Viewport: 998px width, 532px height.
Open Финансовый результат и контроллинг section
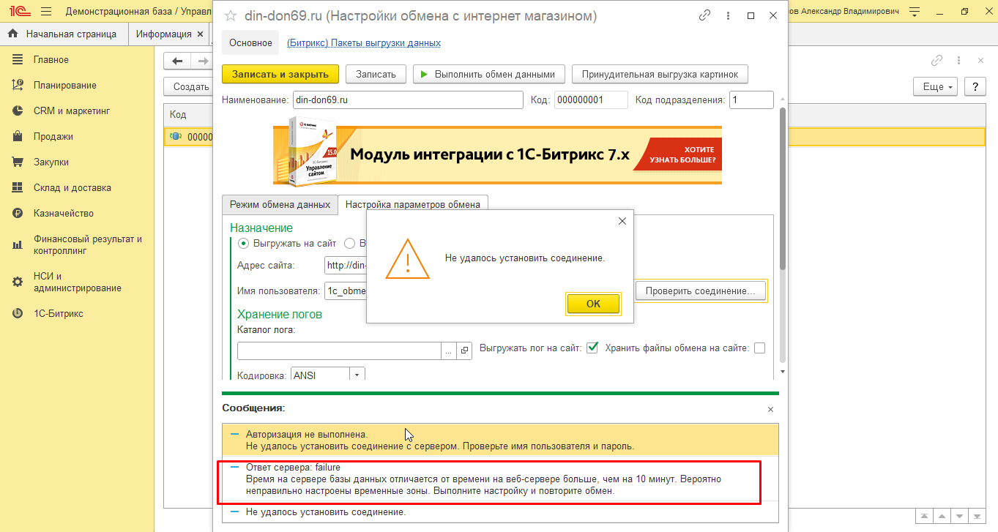point(88,245)
